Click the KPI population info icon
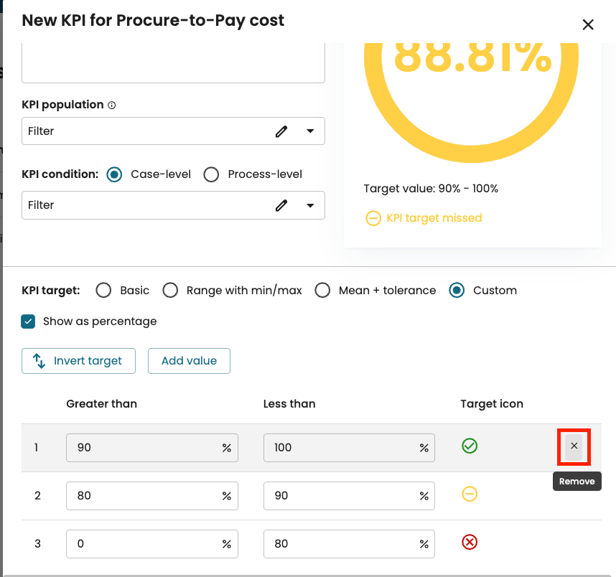Viewport: 616px width, 577px height. (111, 105)
